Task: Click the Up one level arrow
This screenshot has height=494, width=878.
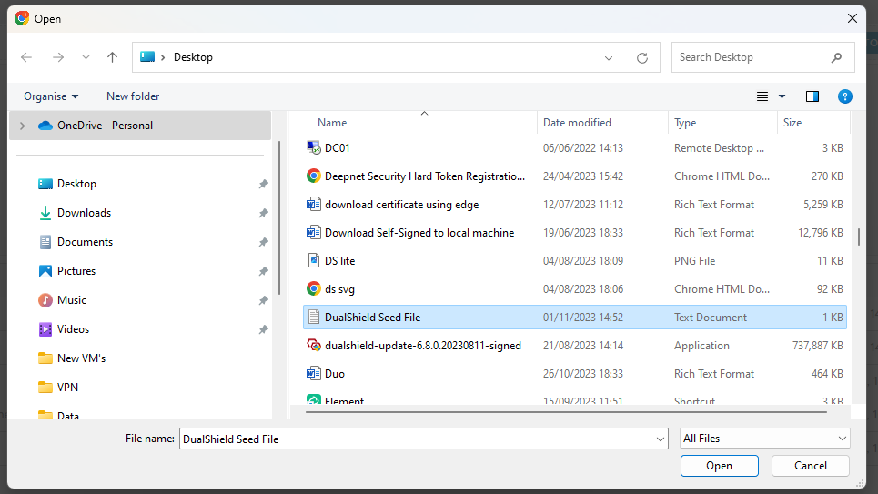Action: tap(112, 57)
